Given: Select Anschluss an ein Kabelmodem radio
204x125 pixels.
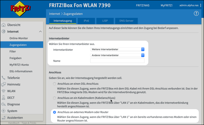Looking at the screenshot, I should (54, 98).
